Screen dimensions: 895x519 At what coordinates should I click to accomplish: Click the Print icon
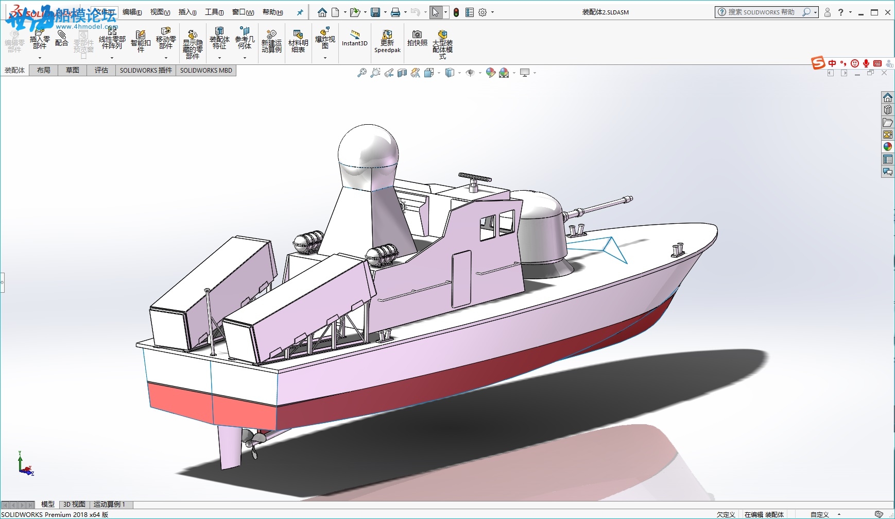click(395, 12)
